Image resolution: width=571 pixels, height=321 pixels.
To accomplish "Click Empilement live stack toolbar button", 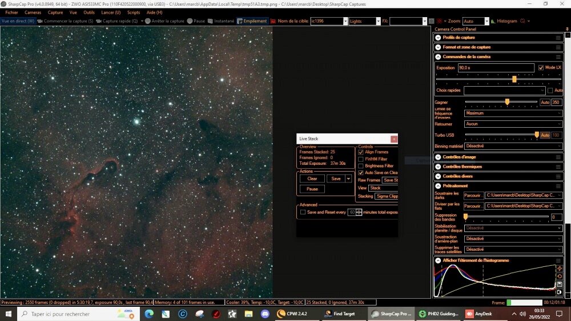I will click(252, 21).
